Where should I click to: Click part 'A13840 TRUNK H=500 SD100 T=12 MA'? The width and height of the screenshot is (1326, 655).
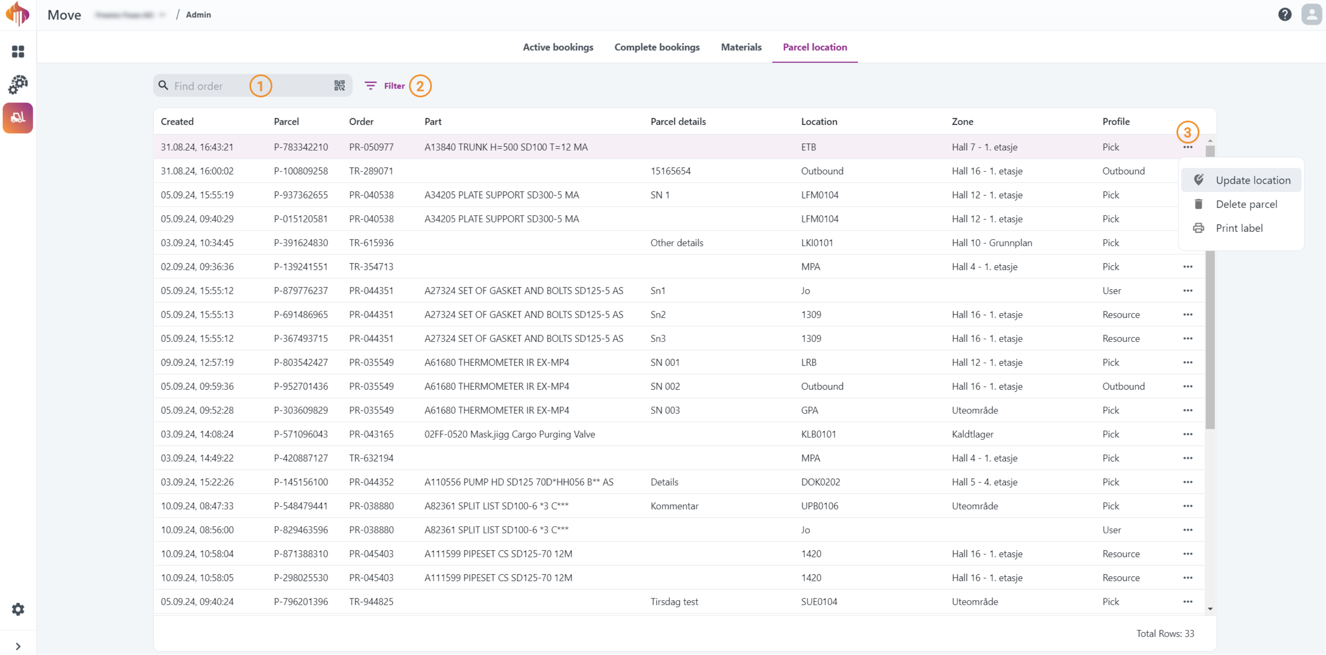click(506, 147)
